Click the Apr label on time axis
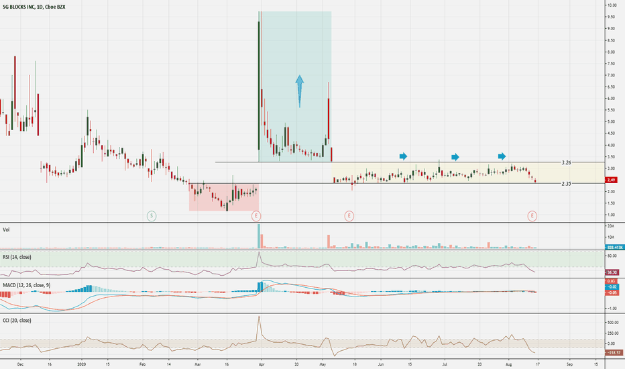This screenshot has height=369, width=625. coord(262,364)
